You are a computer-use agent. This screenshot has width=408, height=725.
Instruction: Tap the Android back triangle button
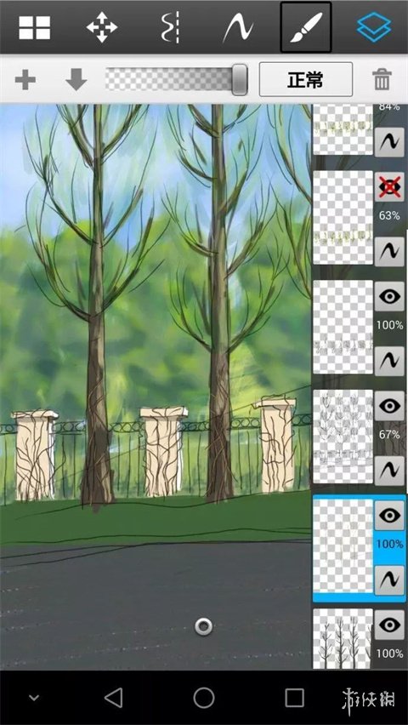[113, 697]
